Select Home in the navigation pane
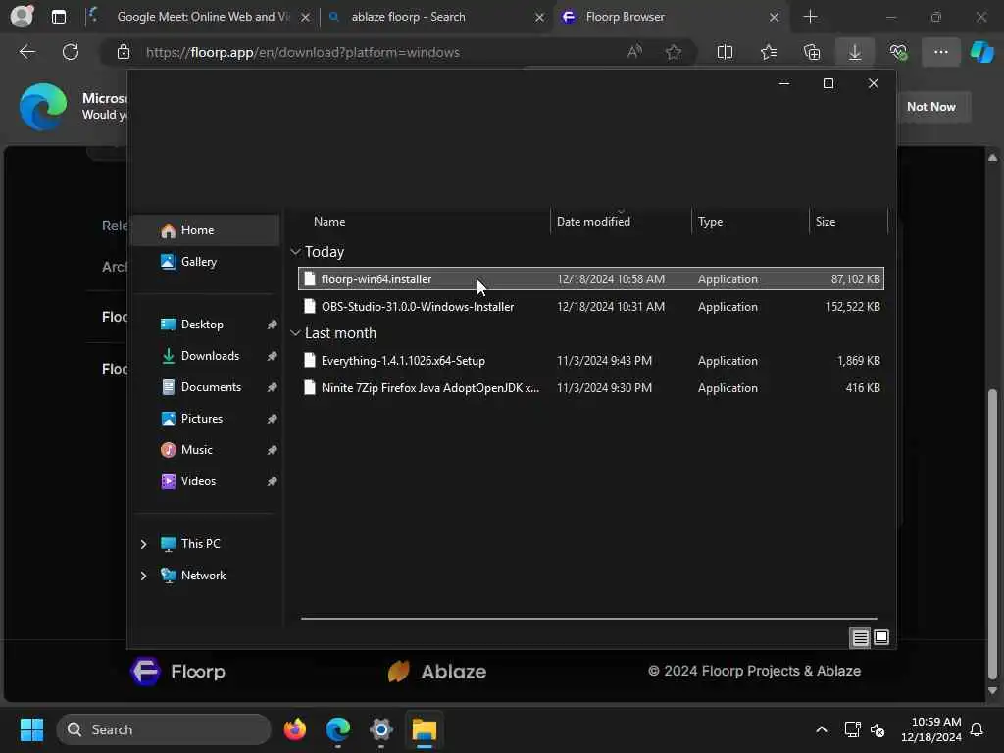 (x=205, y=230)
